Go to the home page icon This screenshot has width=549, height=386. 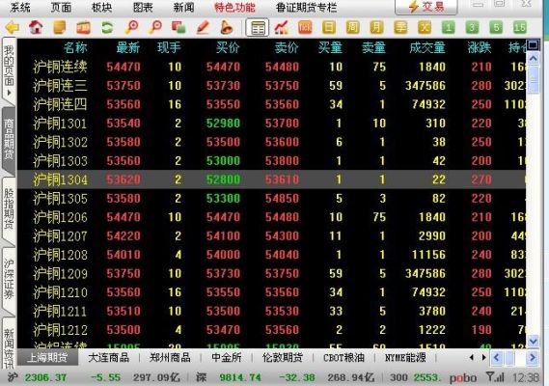[x=36, y=27]
